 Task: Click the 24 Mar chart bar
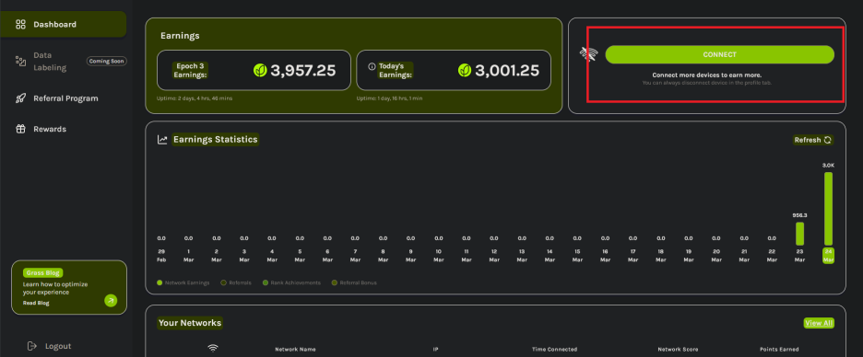[828, 209]
